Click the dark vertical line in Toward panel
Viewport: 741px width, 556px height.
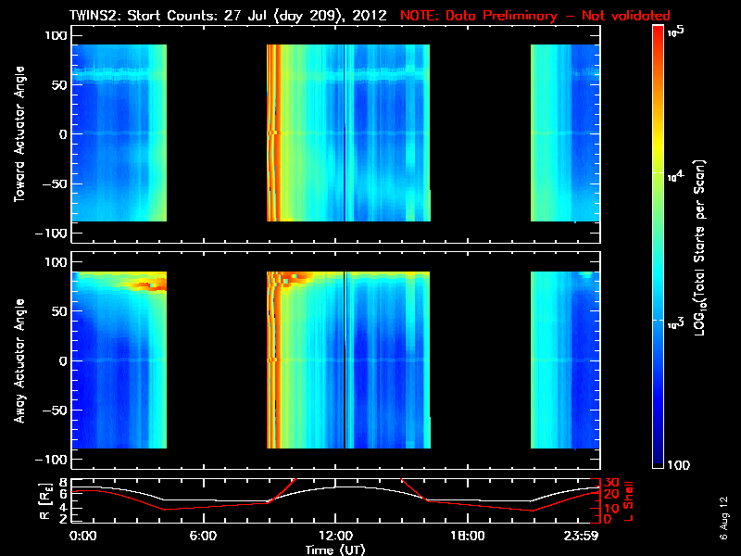pos(345,133)
